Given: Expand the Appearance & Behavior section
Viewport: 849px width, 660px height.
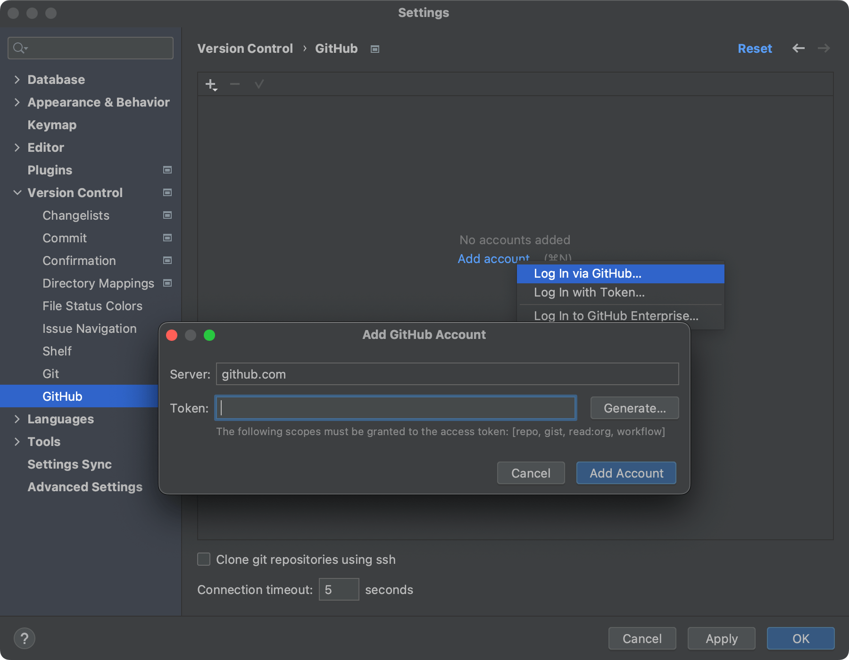Looking at the screenshot, I should click(17, 102).
